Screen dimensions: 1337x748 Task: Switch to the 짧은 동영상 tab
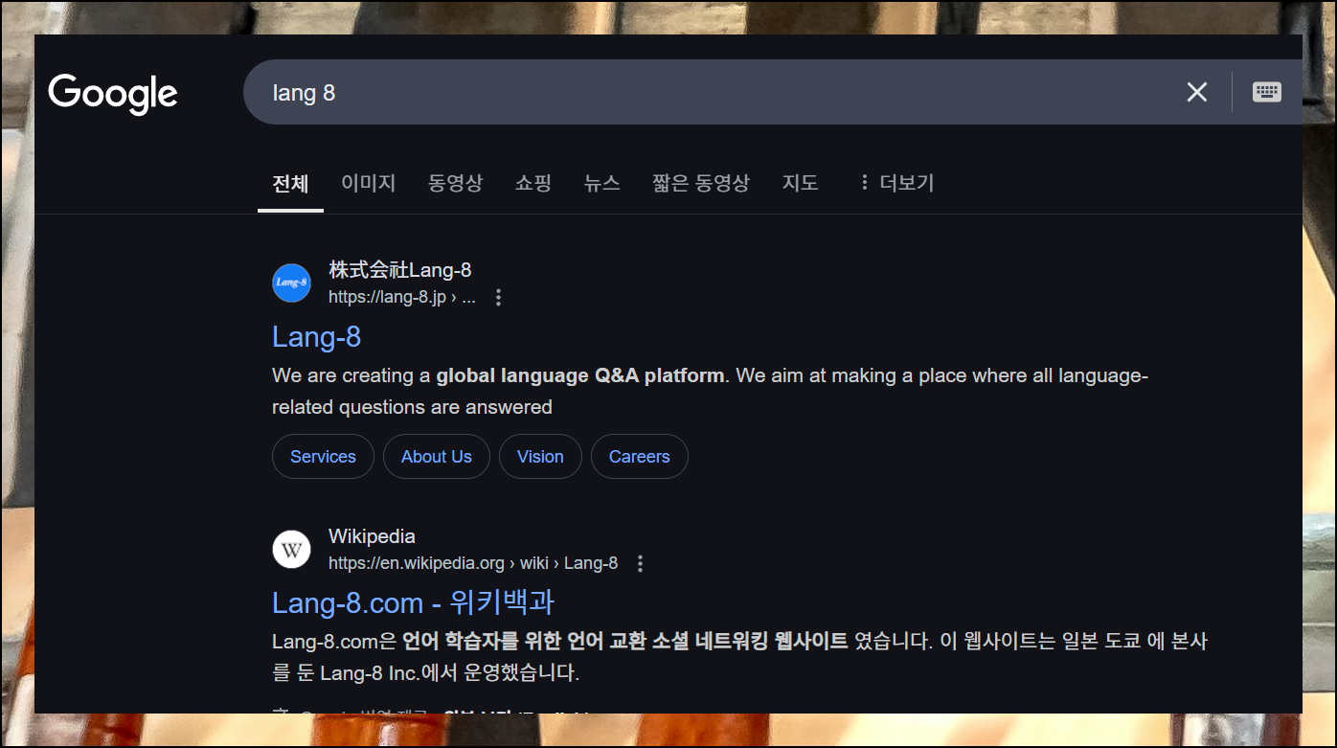pyautogui.click(x=701, y=182)
